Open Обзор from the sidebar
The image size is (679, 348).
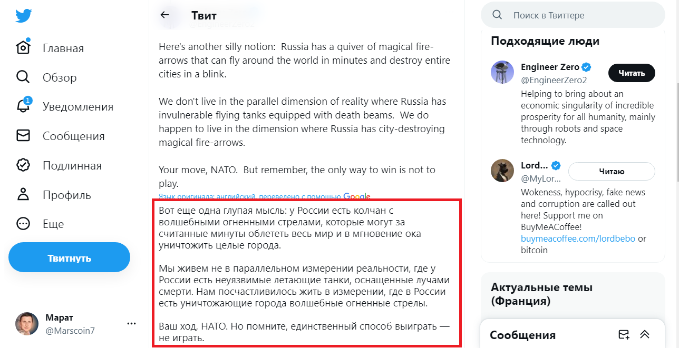tap(60, 77)
